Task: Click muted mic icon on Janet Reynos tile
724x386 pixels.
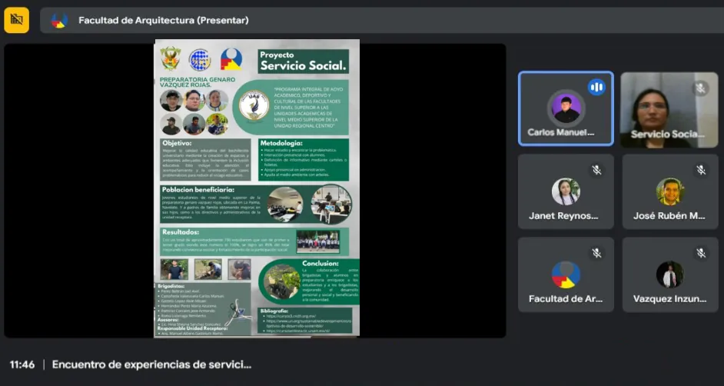Action: point(596,171)
